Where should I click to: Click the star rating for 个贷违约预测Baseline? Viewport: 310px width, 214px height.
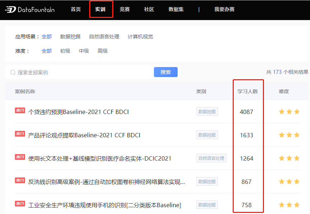pyautogui.click(x=289, y=112)
